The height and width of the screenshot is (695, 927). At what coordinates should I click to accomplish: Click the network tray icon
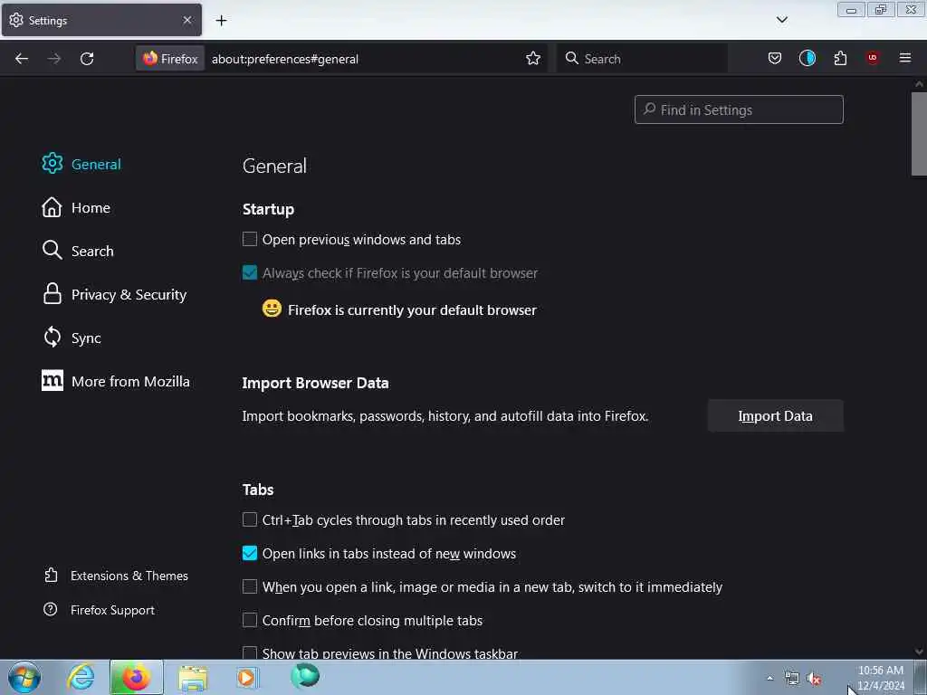[791, 679]
